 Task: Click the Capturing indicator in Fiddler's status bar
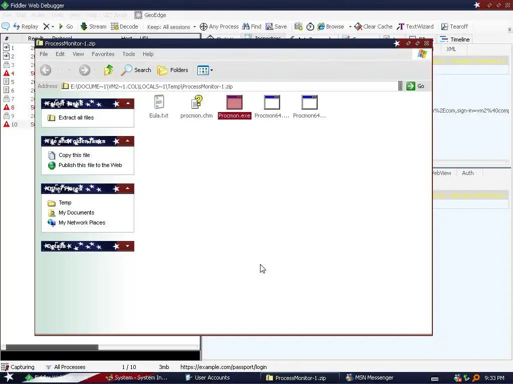point(18,367)
